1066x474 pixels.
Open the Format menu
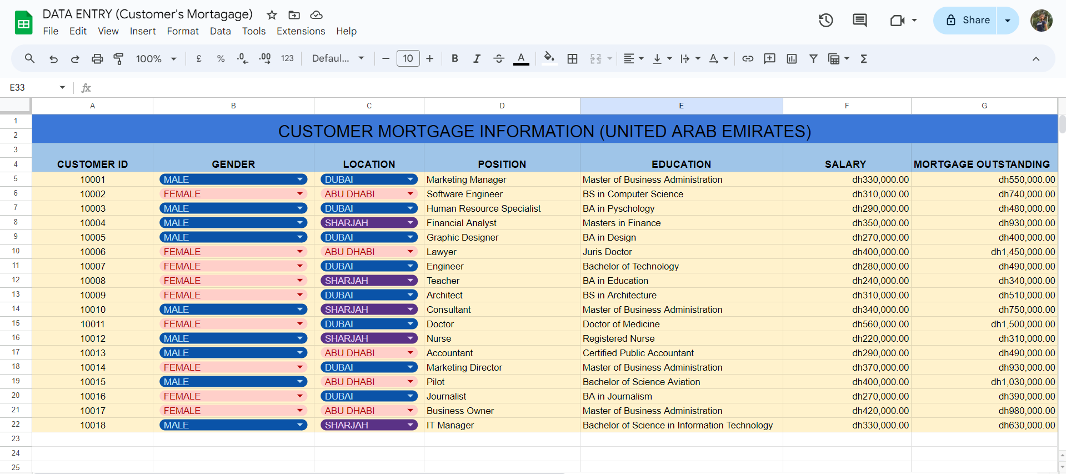pyautogui.click(x=182, y=31)
